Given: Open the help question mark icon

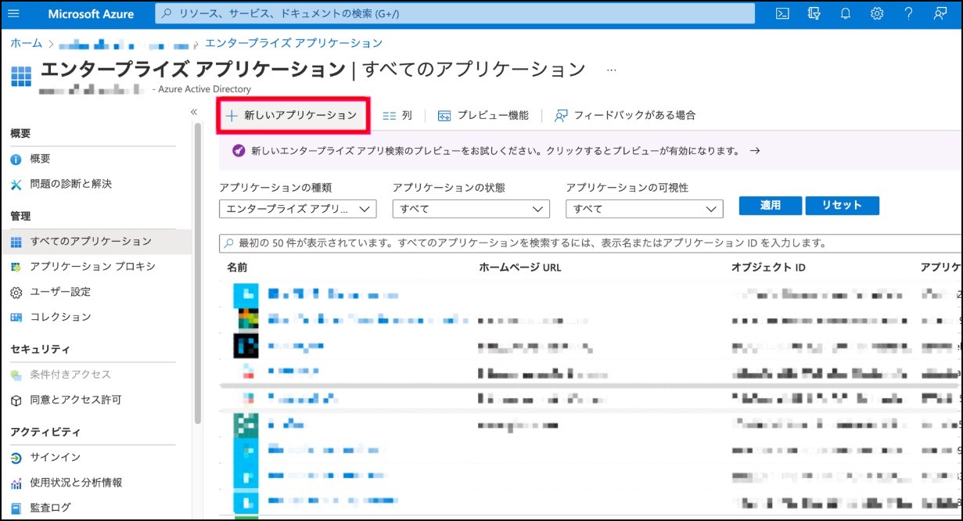Looking at the screenshot, I should [x=908, y=13].
